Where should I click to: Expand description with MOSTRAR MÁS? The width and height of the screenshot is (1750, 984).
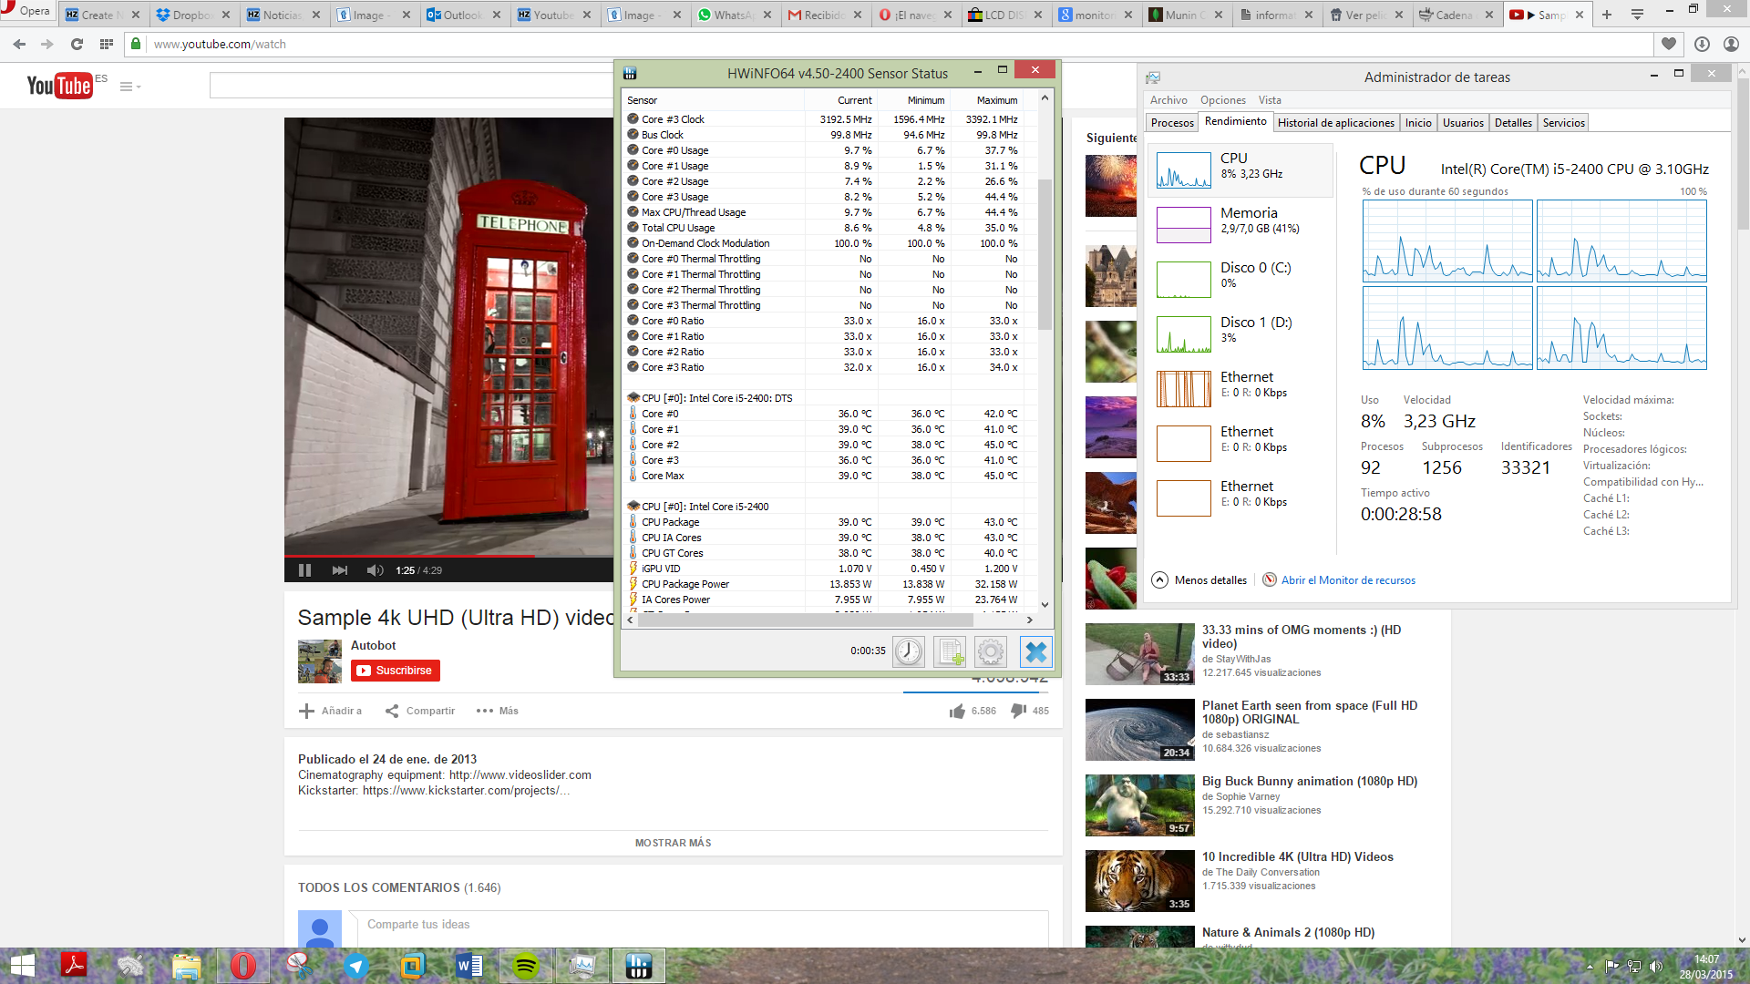pyautogui.click(x=674, y=843)
